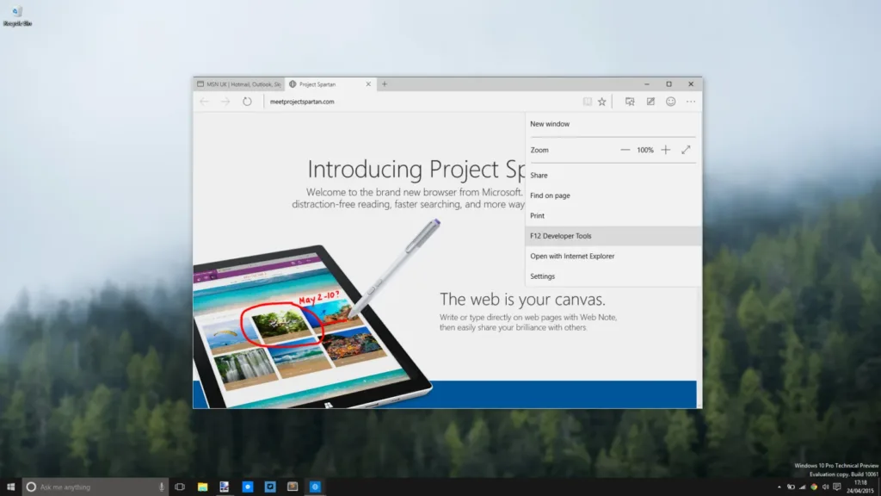Viewport: 881px width, 496px height.
Task: Activate the Cortana microphone icon
Action: coord(161,487)
